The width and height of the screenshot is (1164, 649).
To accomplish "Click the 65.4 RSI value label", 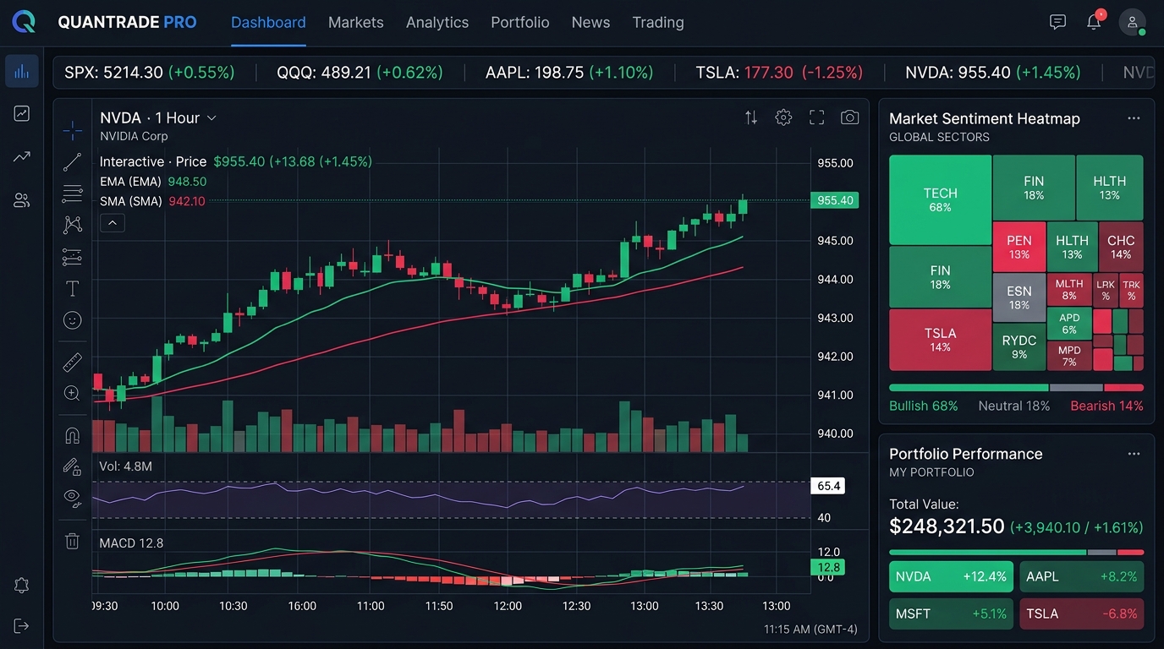I will tap(828, 486).
